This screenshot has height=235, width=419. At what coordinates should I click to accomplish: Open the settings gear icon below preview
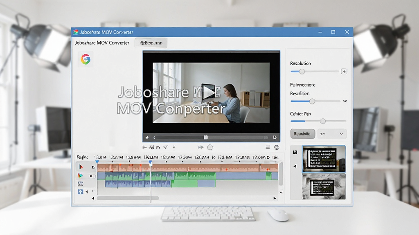[277, 147]
